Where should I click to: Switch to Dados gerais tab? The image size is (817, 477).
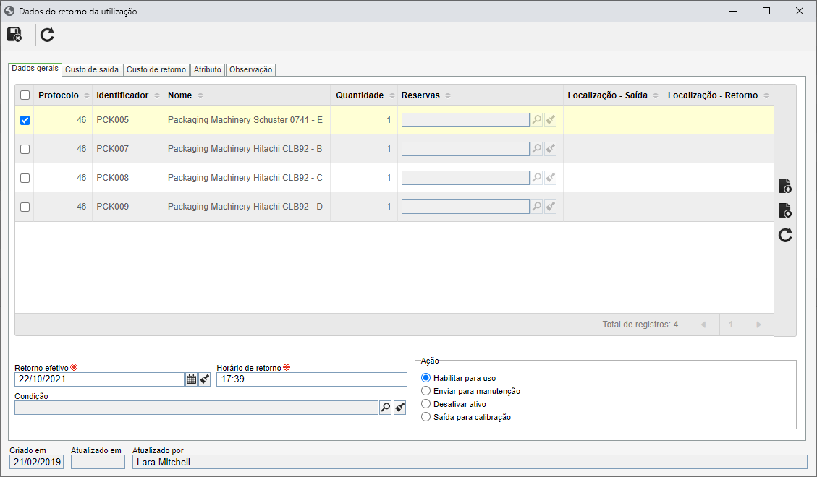[35, 69]
